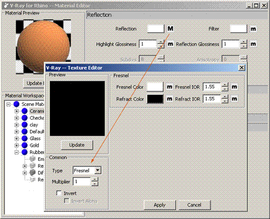Select the blue sphere icon beside clay

click(x=24, y=125)
